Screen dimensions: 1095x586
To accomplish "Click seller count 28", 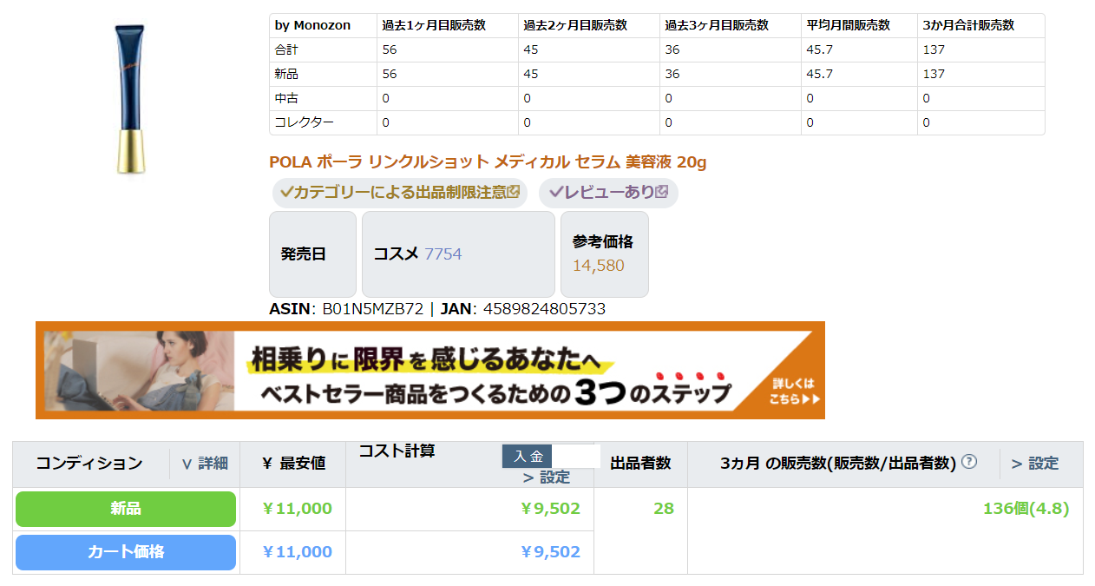I will click(664, 509).
